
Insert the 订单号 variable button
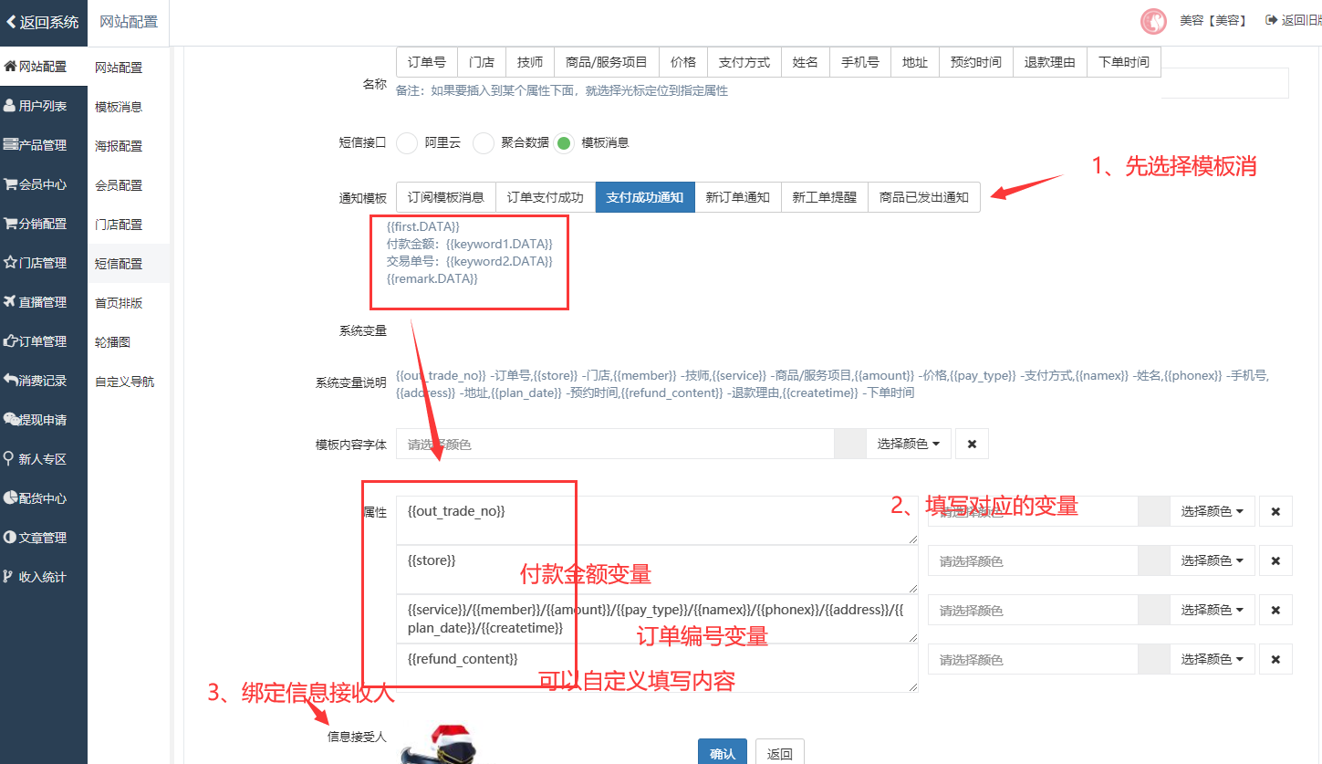tap(427, 62)
